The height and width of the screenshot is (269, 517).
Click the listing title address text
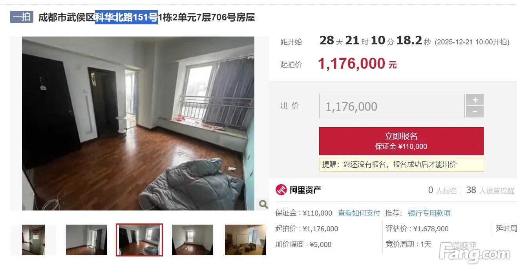tap(147, 17)
